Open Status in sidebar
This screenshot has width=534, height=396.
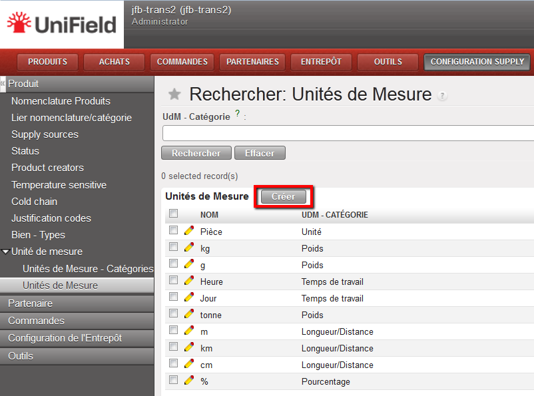tap(25, 151)
